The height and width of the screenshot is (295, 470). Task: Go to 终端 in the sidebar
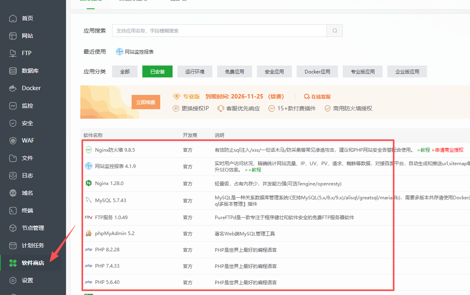[x=27, y=210]
